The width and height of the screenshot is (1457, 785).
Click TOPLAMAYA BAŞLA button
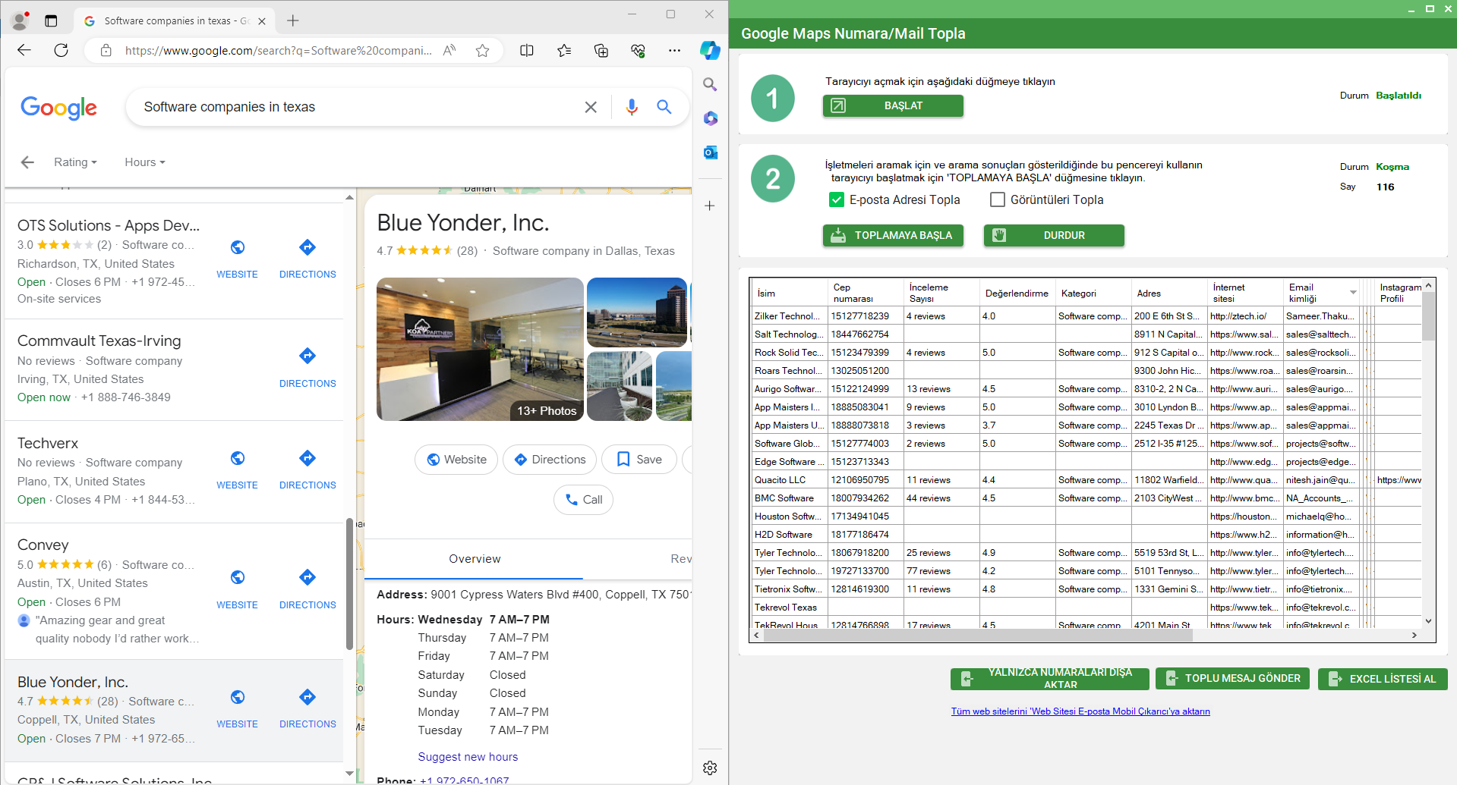click(x=893, y=235)
